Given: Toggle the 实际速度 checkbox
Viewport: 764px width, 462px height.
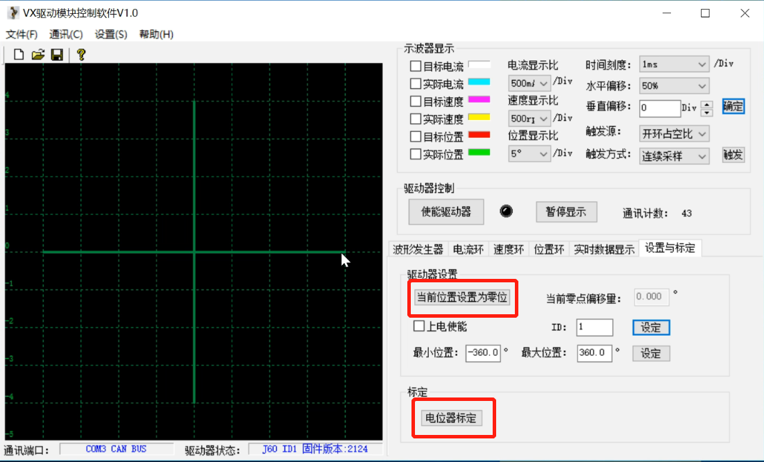Looking at the screenshot, I should pyautogui.click(x=416, y=119).
